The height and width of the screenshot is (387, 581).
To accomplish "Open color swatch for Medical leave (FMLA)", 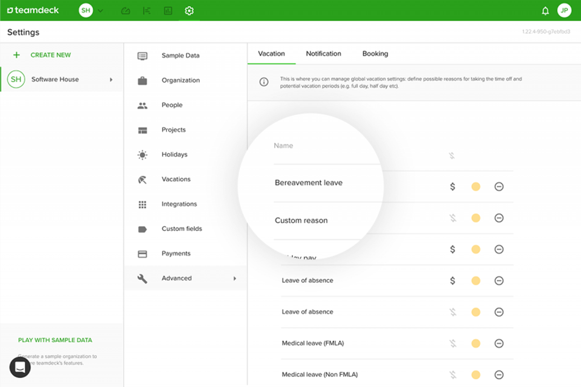I will pos(476,343).
